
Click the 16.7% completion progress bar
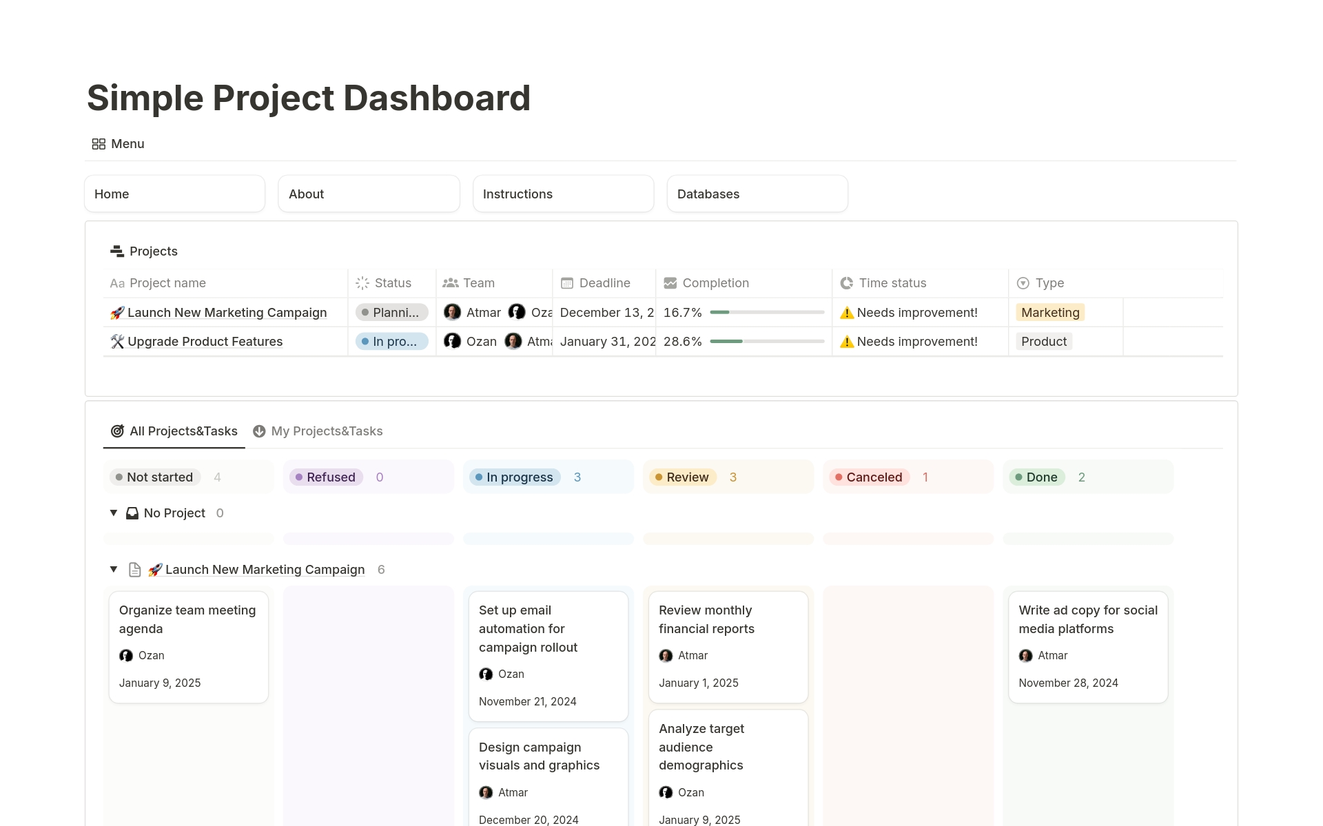(x=767, y=313)
